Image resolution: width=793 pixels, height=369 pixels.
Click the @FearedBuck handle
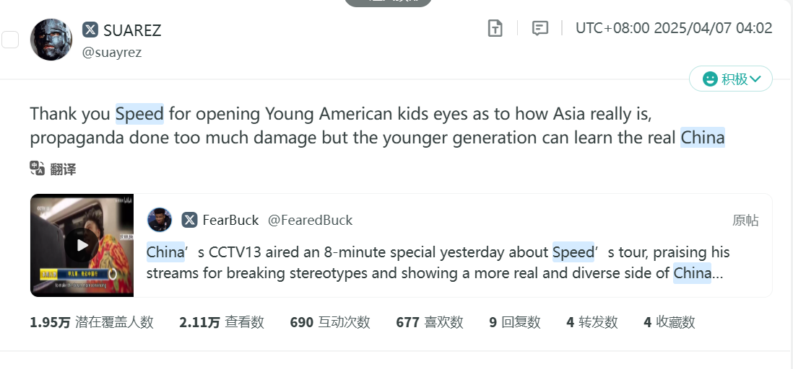(310, 221)
